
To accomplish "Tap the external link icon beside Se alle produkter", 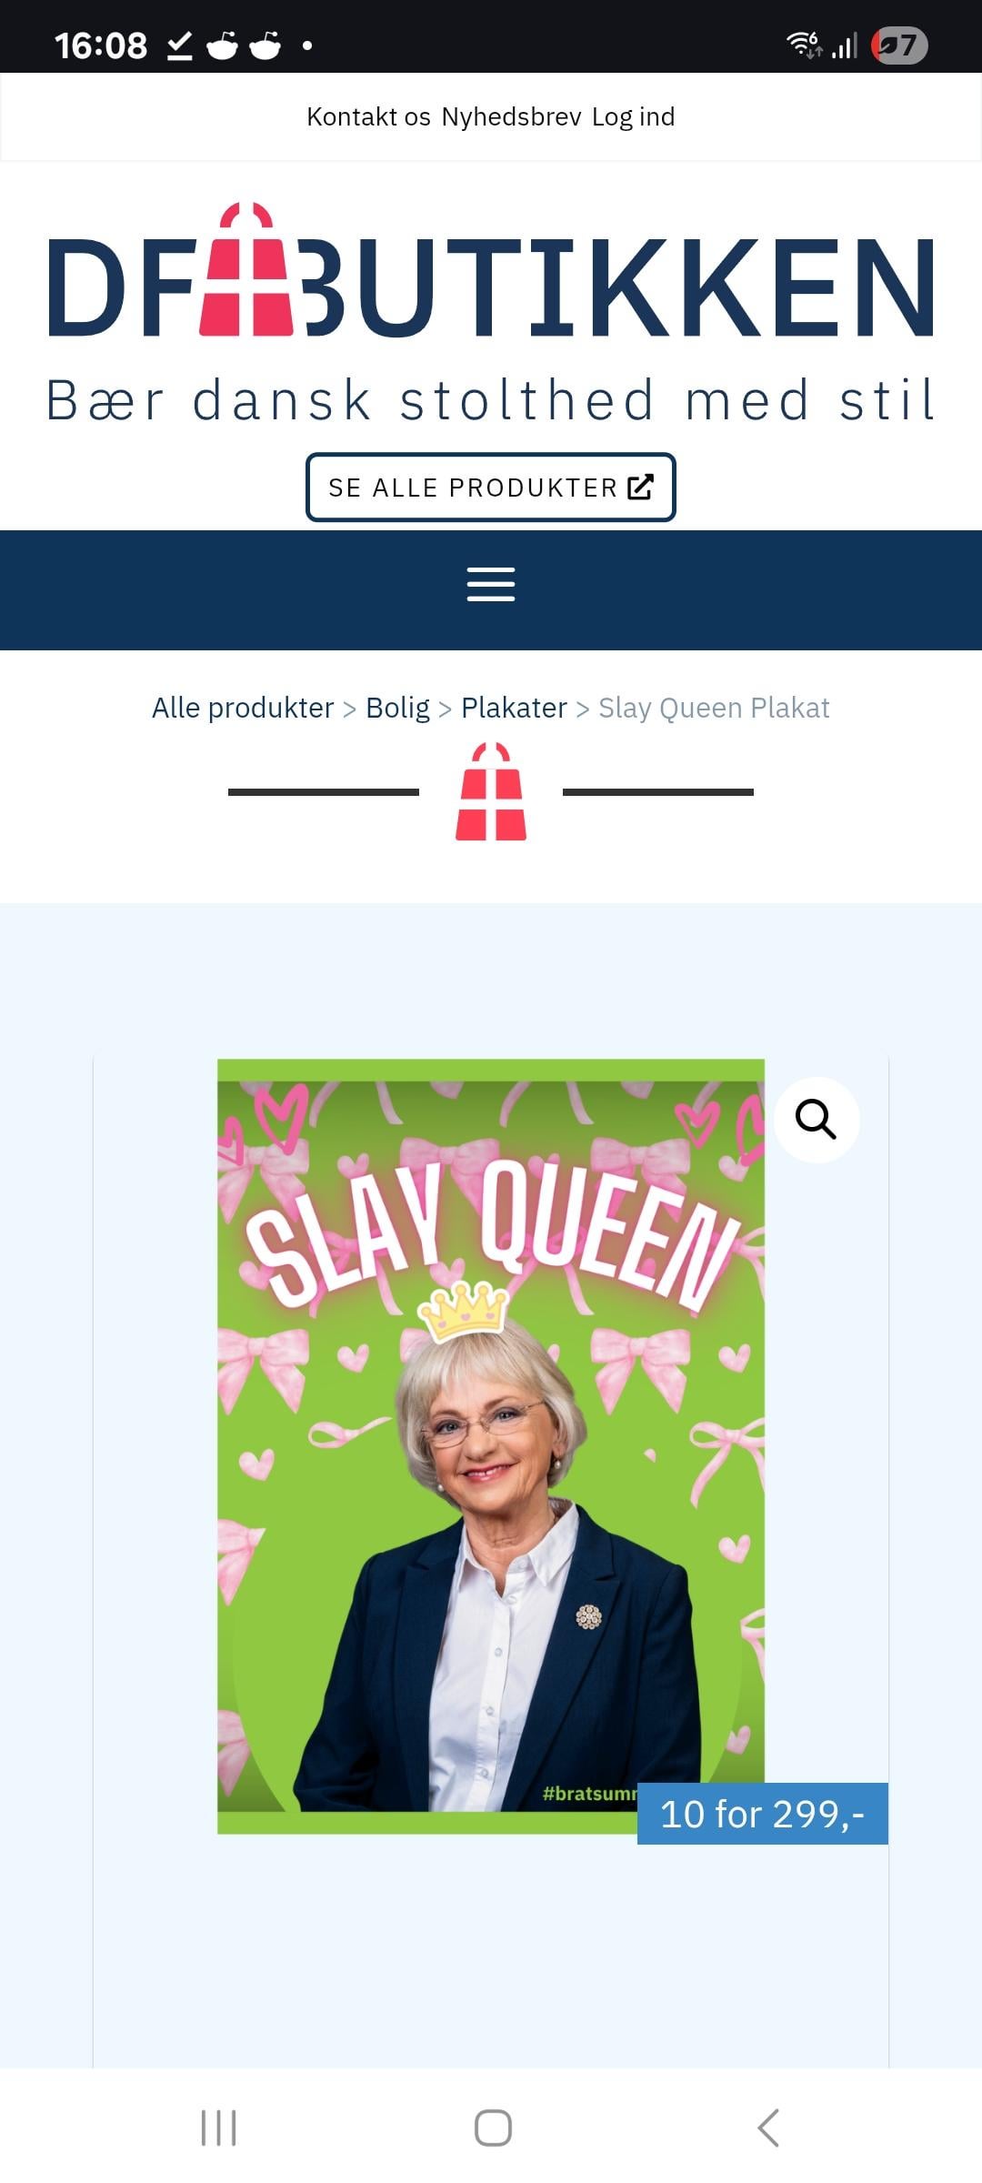I will 640,488.
